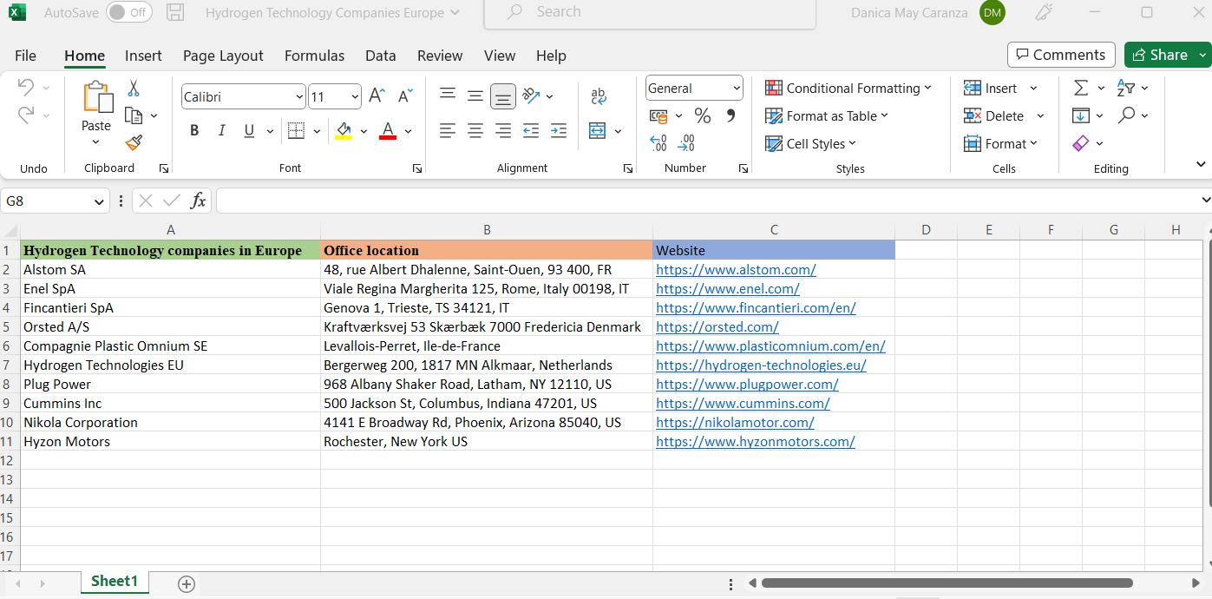1212x599 pixels.
Task: Select cell containing Nikola Corporation
Action: point(170,423)
